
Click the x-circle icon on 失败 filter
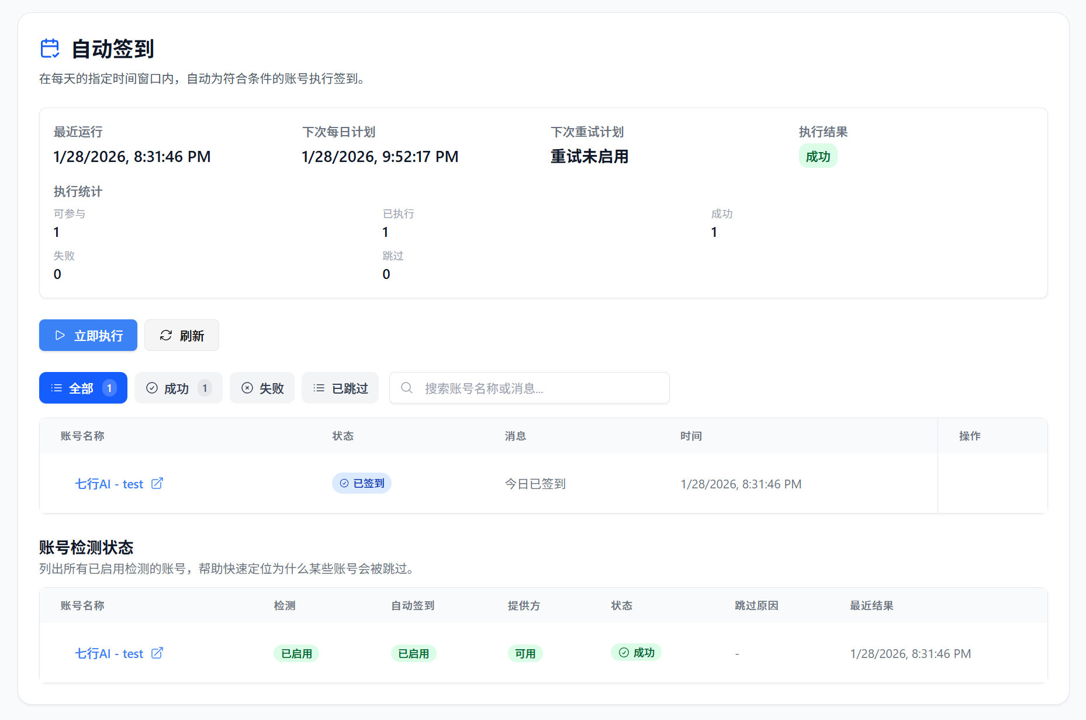(x=247, y=388)
